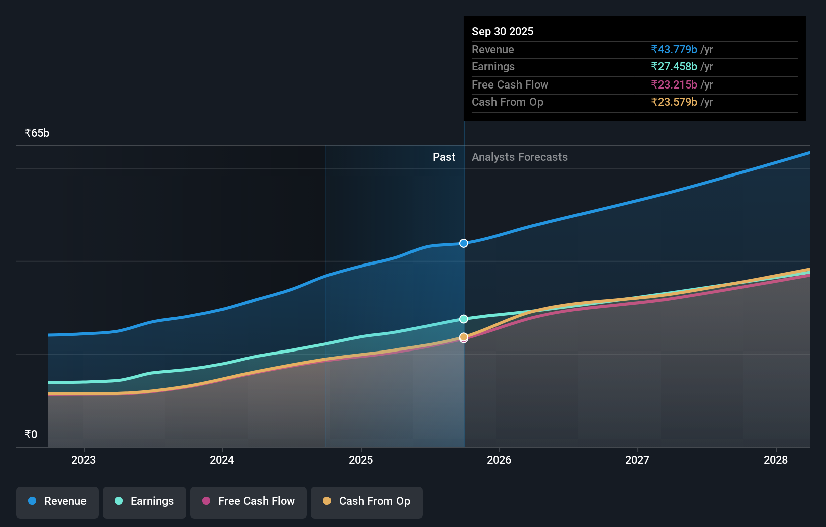
Task: Click the blue Revenue dot icon in legend
Action: coord(33,501)
